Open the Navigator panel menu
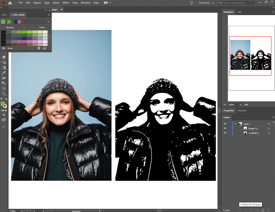 273,12
